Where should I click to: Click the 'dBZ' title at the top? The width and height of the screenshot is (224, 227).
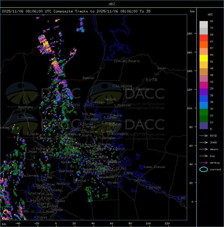pos(112,4)
